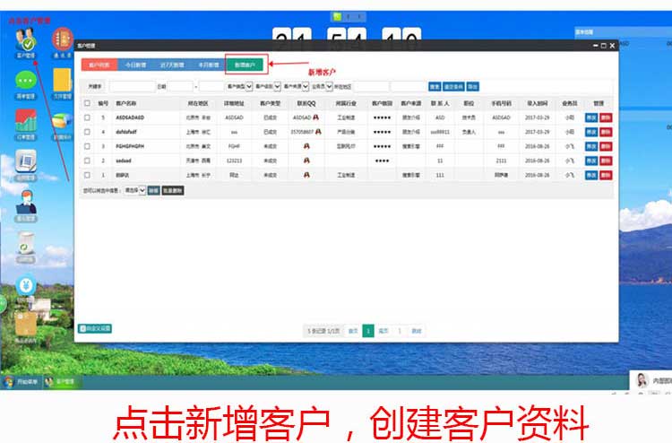
Task: Click the red delete button for sadasd
Action: click(x=606, y=161)
